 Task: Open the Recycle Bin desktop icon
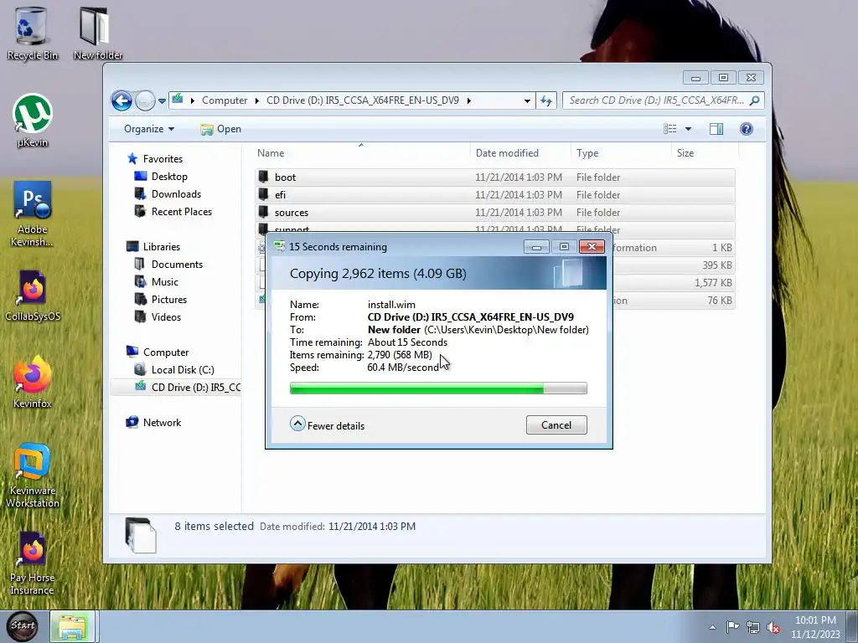(x=32, y=33)
